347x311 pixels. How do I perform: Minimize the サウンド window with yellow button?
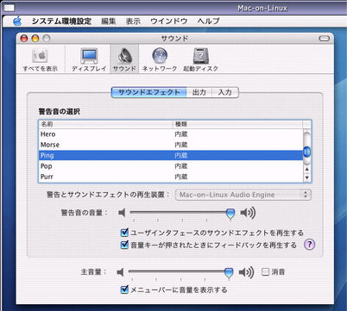click(x=35, y=39)
